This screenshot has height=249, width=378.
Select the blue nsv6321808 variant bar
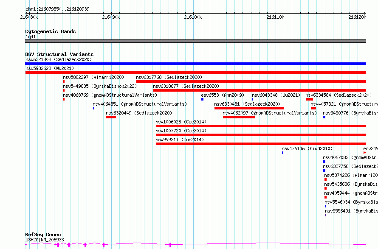tap(195, 64)
